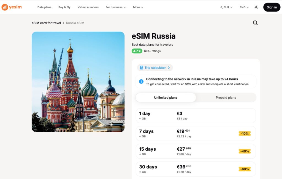
Task: Expand the For business dropdown
Action: [116, 7]
